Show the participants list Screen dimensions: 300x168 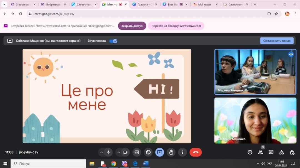tap(260, 152)
